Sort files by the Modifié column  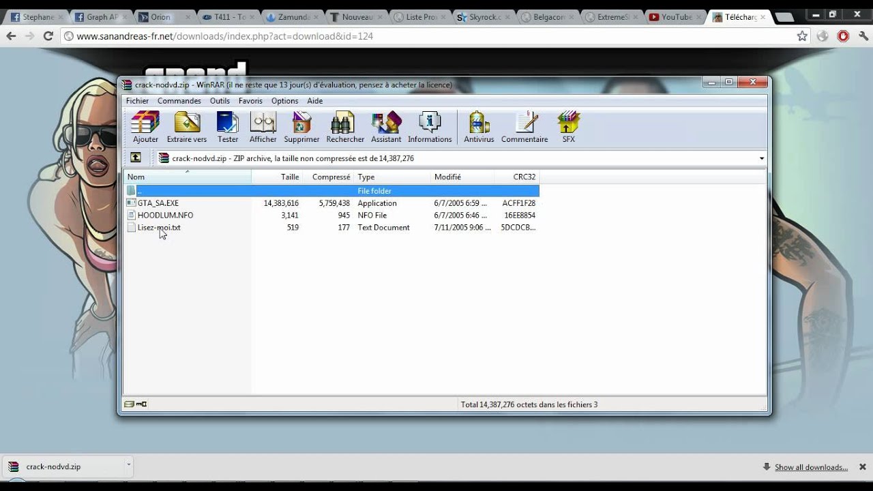tap(462, 177)
